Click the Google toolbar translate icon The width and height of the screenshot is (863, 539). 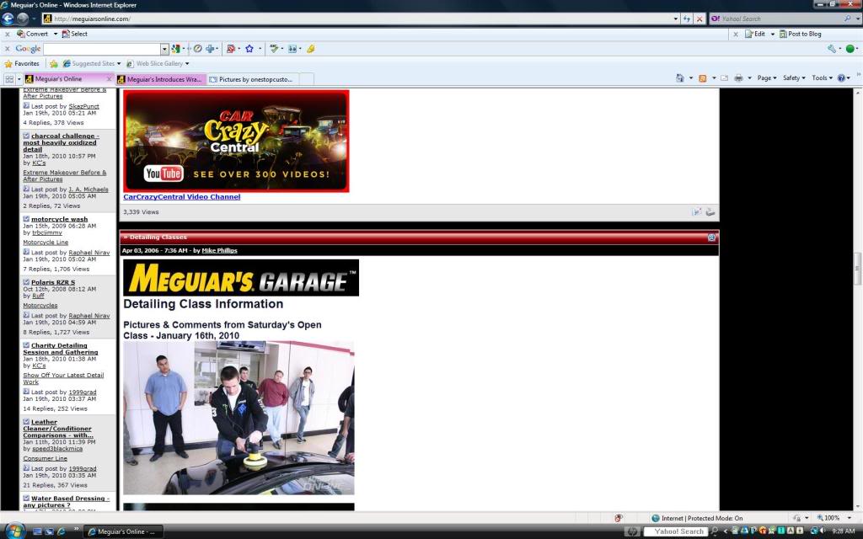292,49
